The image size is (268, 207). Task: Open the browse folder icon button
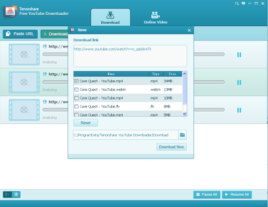[182, 135]
